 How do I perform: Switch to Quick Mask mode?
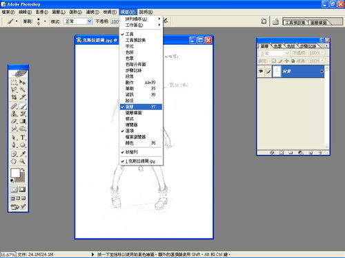click(x=22, y=190)
